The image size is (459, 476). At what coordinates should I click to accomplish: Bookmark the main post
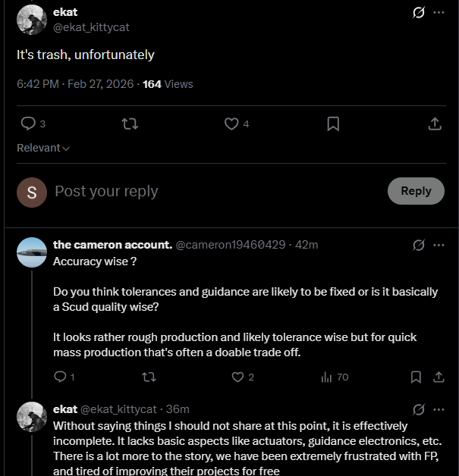(333, 124)
